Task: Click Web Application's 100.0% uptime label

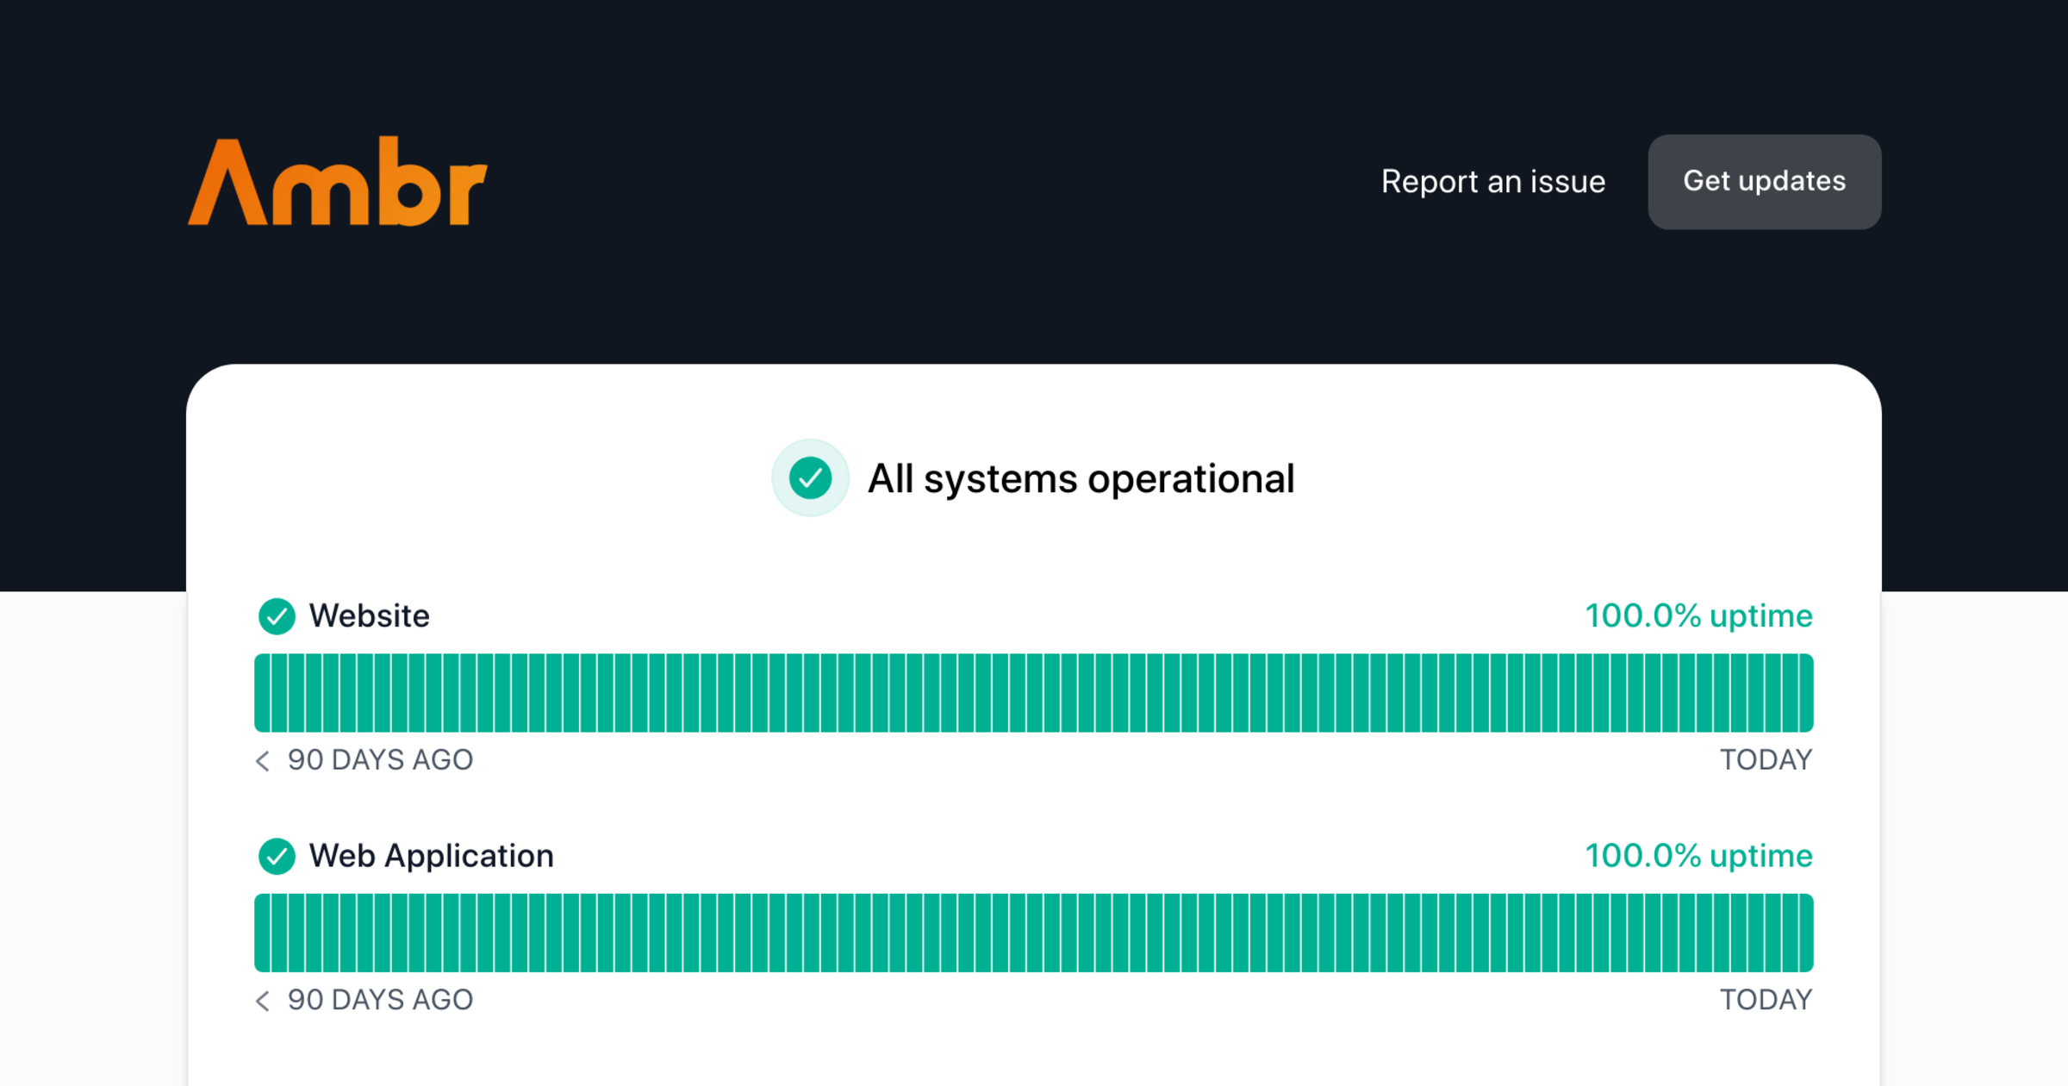Action: tap(1698, 856)
